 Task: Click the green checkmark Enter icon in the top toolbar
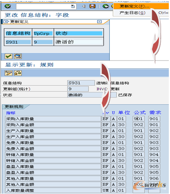(x=8, y=6)
